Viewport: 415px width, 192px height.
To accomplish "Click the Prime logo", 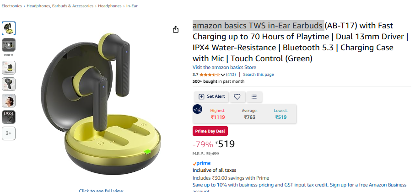I will pyautogui.click(x=202, y=163).
